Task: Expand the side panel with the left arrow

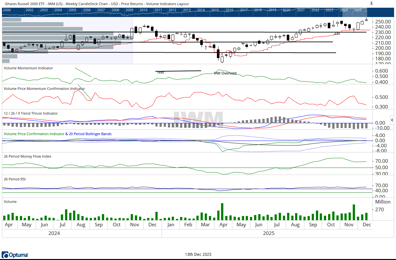Action: (x=392, y=120)
